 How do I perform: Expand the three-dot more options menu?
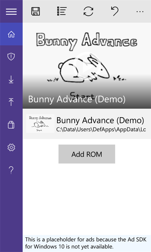[x=140, y=12]
